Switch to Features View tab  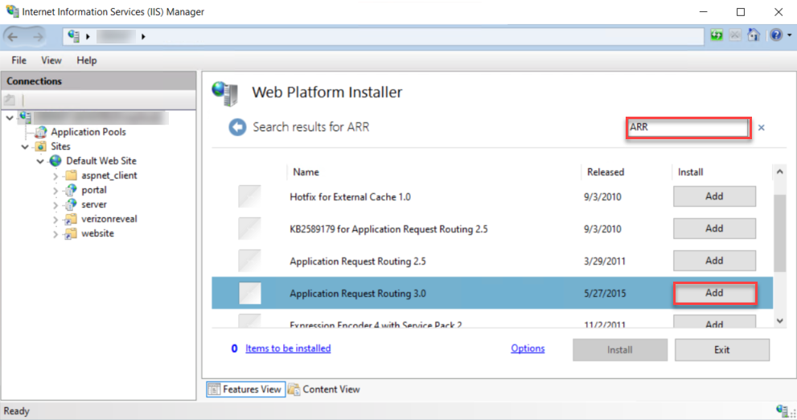point(245,389)
